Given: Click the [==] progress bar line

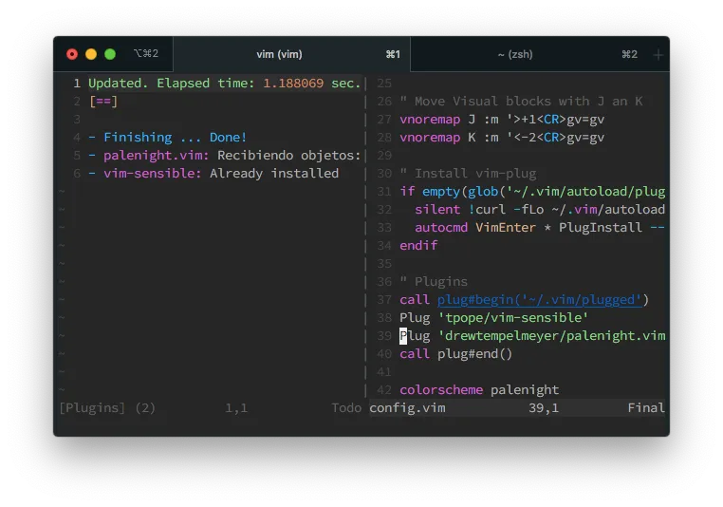Looking at the screenshot, I should click(103, 101).
